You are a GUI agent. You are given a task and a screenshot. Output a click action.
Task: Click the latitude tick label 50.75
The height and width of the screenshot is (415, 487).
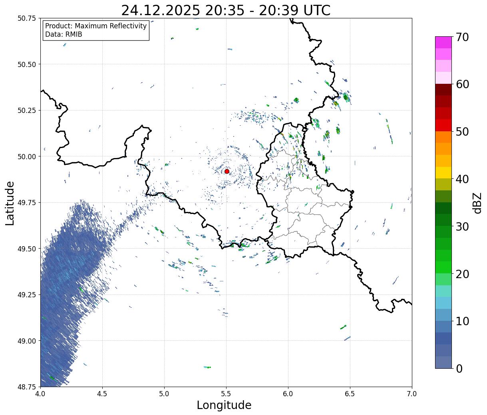click(26, 18)
